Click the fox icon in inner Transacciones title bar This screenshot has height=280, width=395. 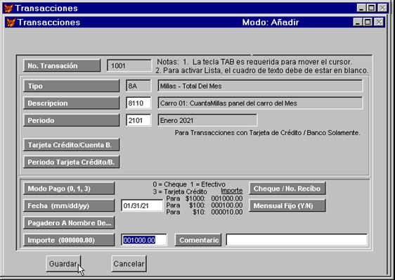point(11,23)
